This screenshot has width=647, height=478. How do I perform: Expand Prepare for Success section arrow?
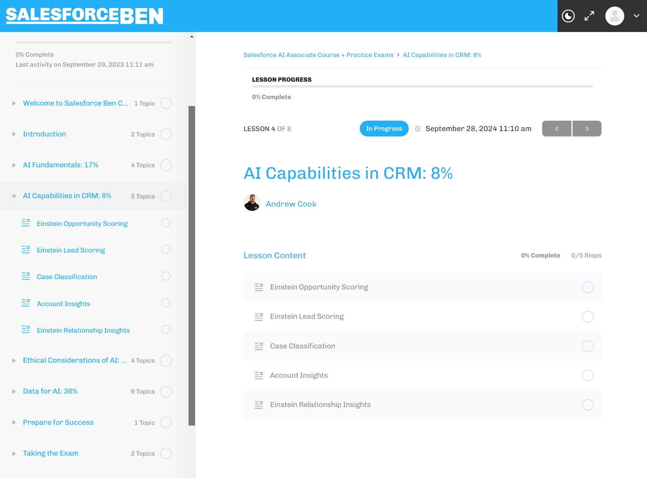coord(14,422)
